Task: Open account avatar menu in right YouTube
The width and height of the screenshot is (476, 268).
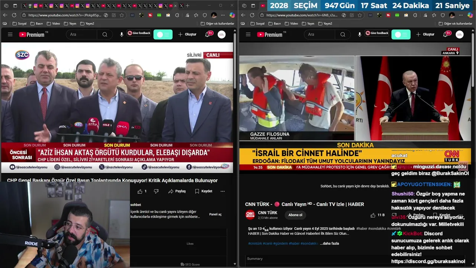Action: 460,35
